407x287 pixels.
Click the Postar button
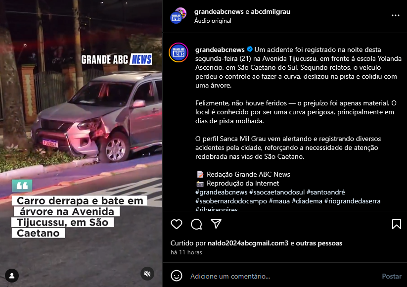point(392,276)
